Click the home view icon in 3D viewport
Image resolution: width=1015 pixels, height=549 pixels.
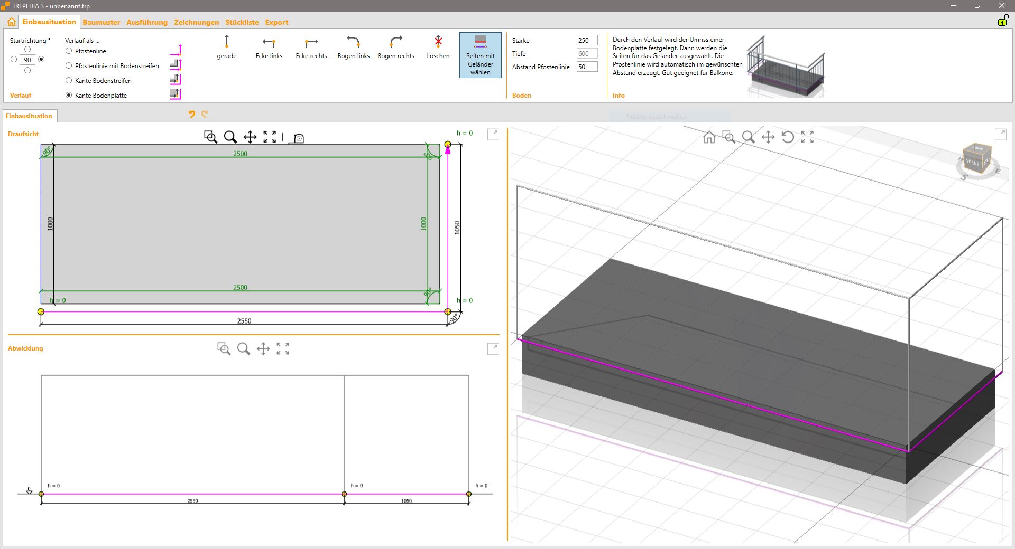[x=709, y=137]
